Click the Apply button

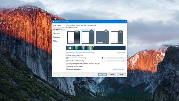point(122,75)
